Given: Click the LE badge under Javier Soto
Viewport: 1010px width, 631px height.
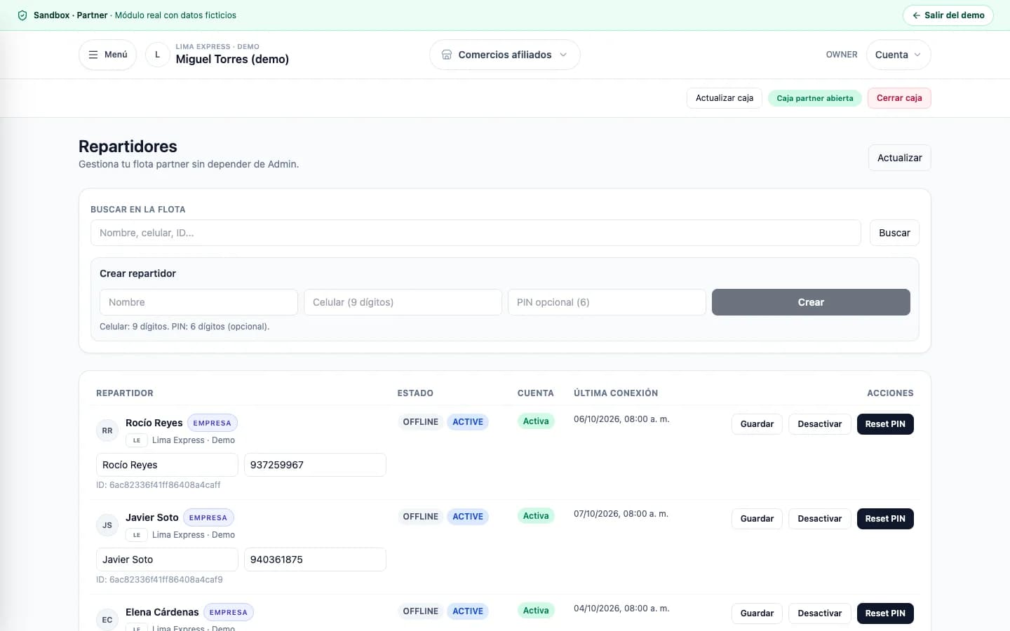Looking at the screenshot, I should [x=137, y=535].
